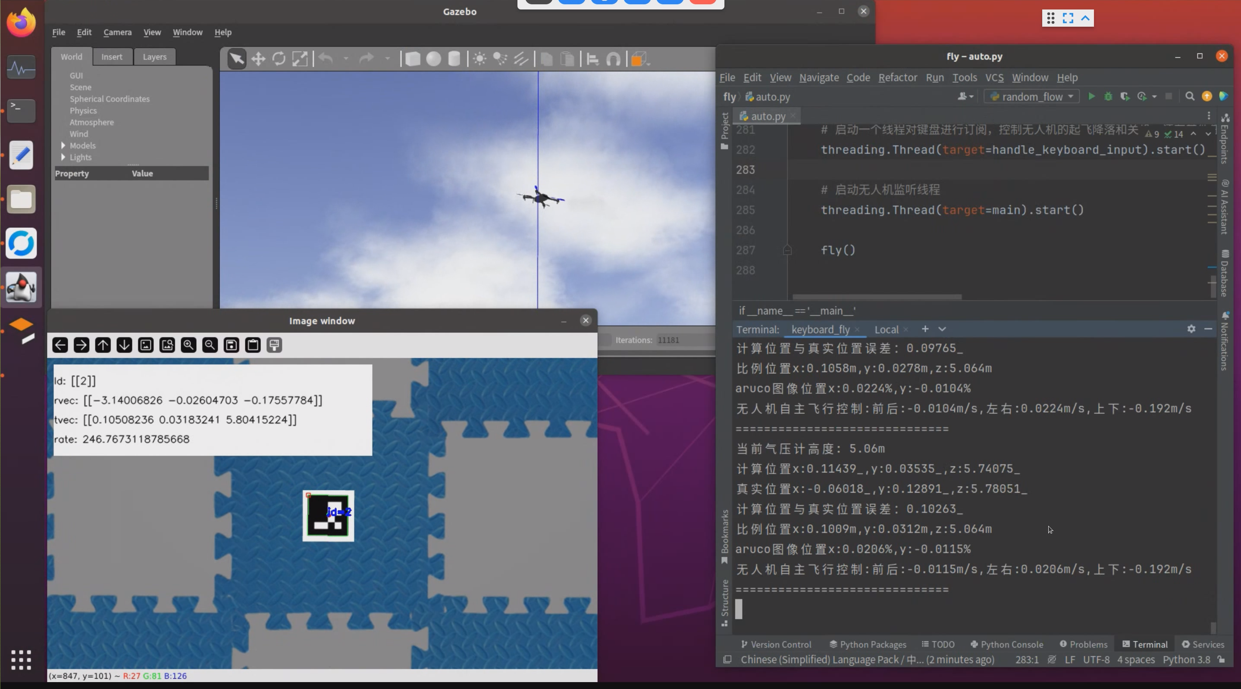Insert a sphere shape from Gazebo toolbar
1241x689 pixels.
pos(433,59)
